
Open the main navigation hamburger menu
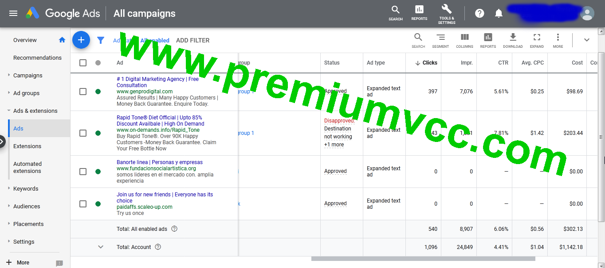tap(13, 13)
